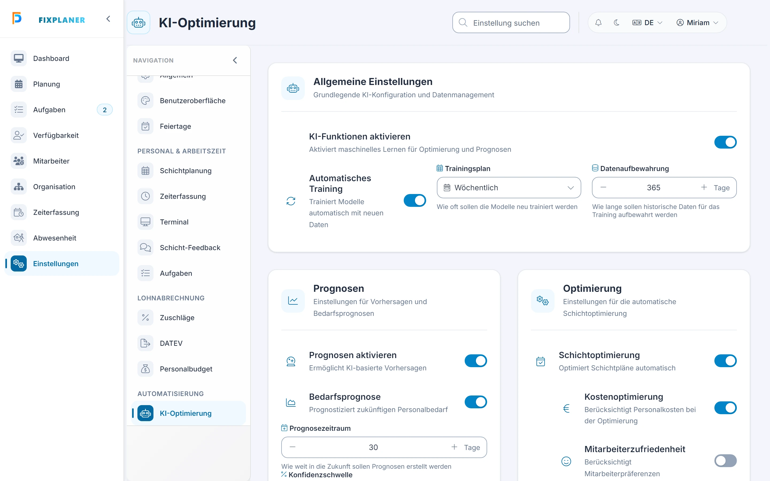The image size is (770, 481).
Task: Click the Terminal screen icon
Action: click(x=145, y=222)
